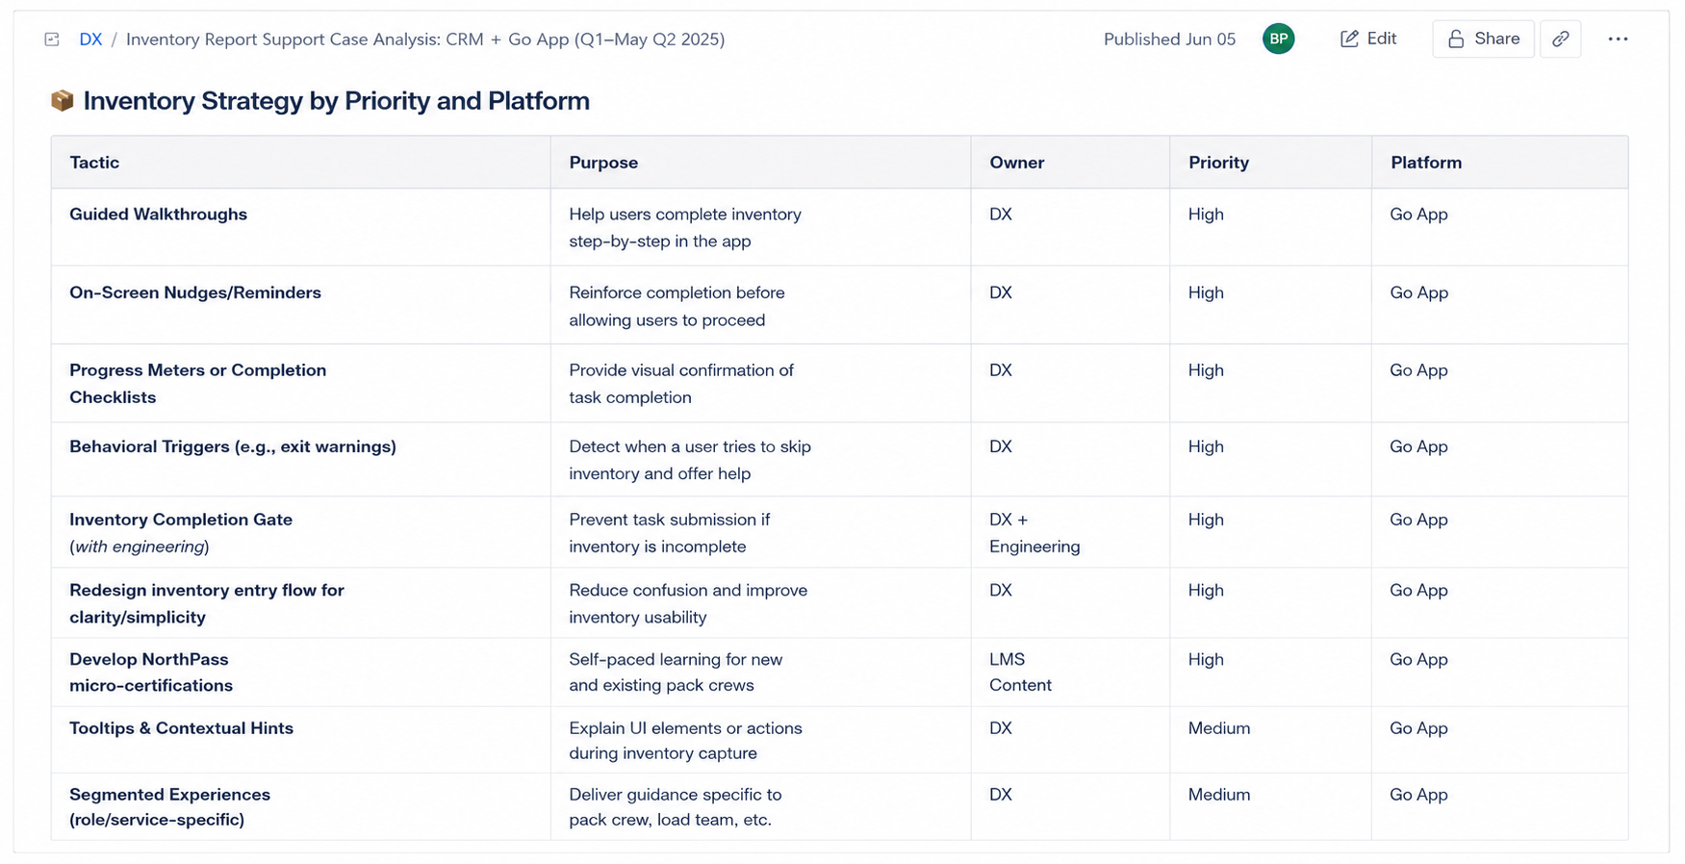The image size is (1685, 864).
Task: Click Go App in Segmented Experiences row
Action: (1499, 806)
